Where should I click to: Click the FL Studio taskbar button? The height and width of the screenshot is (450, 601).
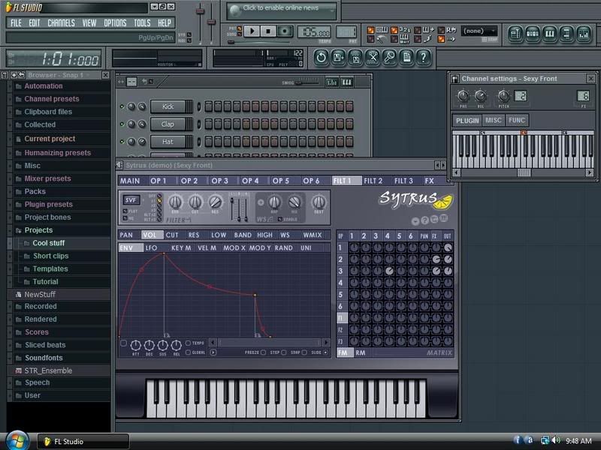pyautogui.click(x=83, y=442)
